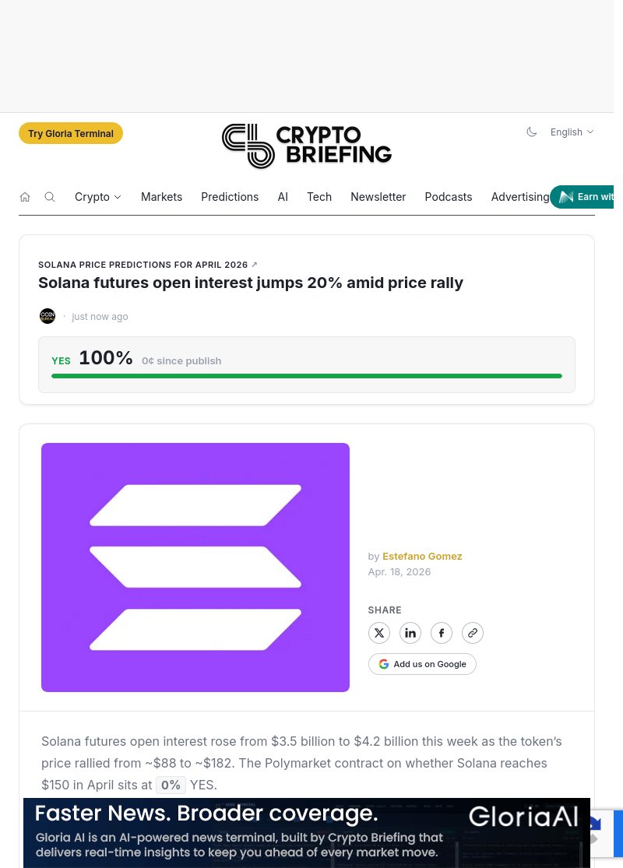623x868 pixels.
Task: Click the green YES probability bar
Action: click(307, 376)
